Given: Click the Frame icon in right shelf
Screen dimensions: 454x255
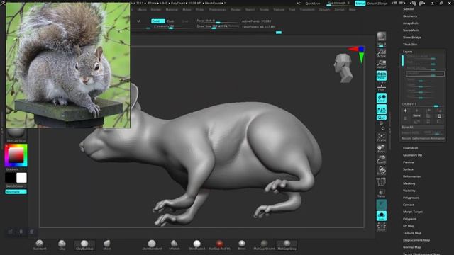Looking at the screenshot, I should tap(382, 137).
